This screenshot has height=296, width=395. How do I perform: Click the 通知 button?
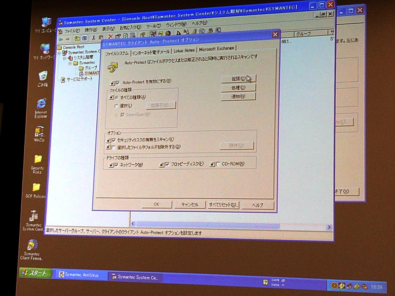point(238,96)
